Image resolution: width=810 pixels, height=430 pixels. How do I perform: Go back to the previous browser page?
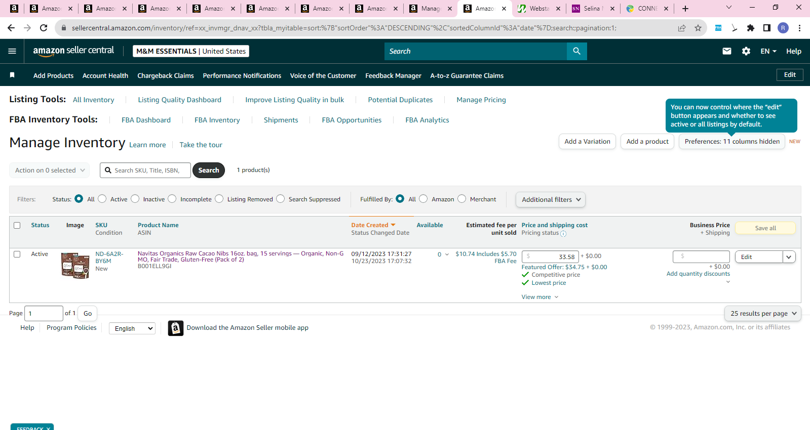[11, 28]
